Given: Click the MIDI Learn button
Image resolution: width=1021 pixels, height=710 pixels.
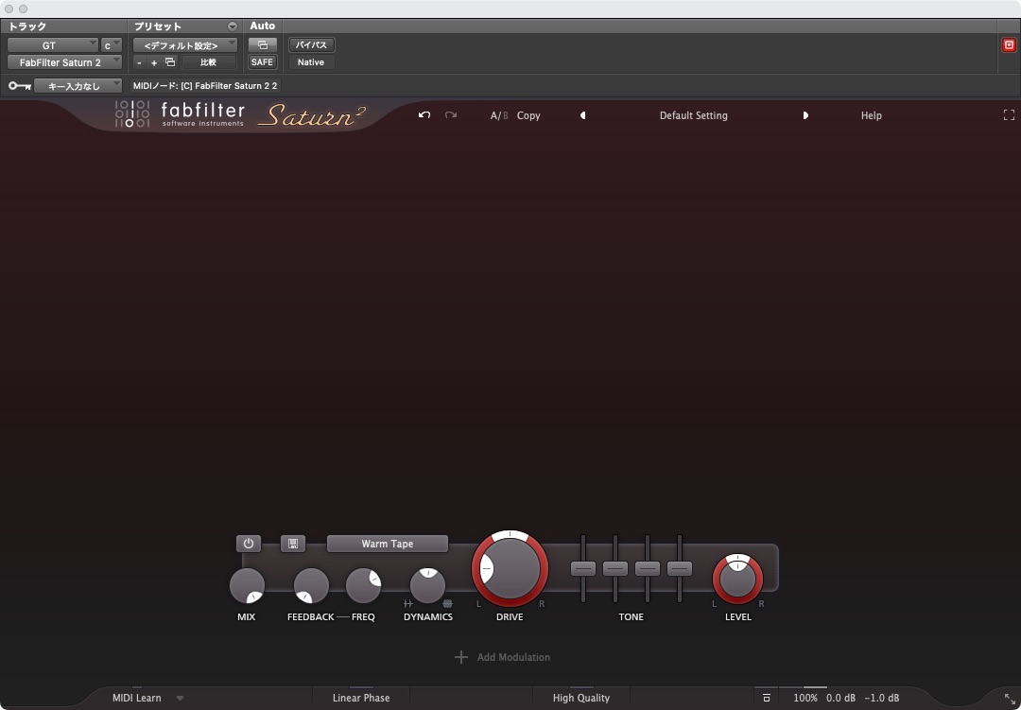Looking at the screenshot, I should pos(137,698).
